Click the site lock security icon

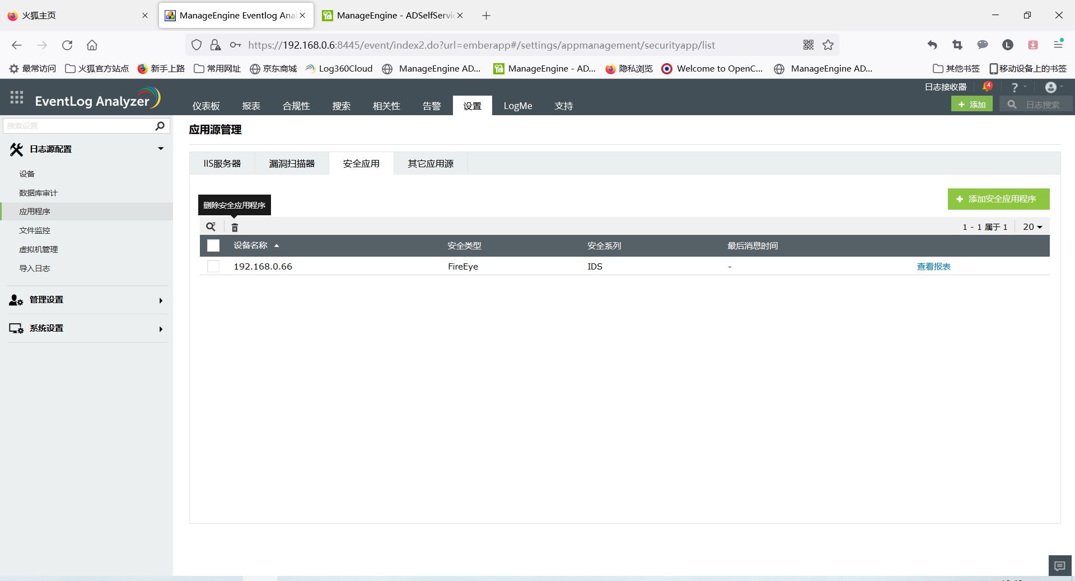click(216, 45)
